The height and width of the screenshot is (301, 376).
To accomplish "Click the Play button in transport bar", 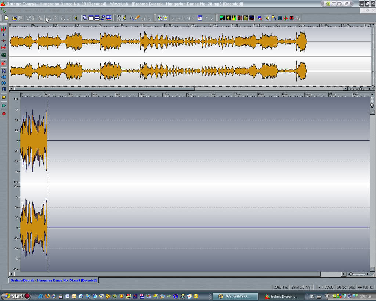I will point(4,105).
